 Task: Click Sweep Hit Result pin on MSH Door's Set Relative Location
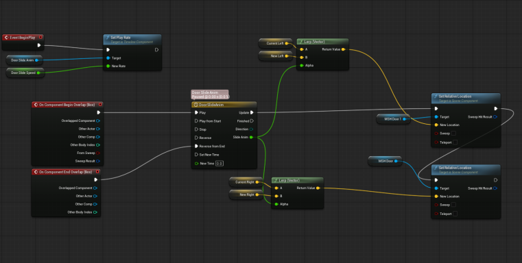coord(495,188)
